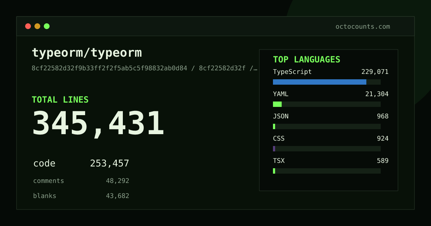Screen dimensions: 431x226
Task: Click the TypeScript language label
Action: point(292,72)
